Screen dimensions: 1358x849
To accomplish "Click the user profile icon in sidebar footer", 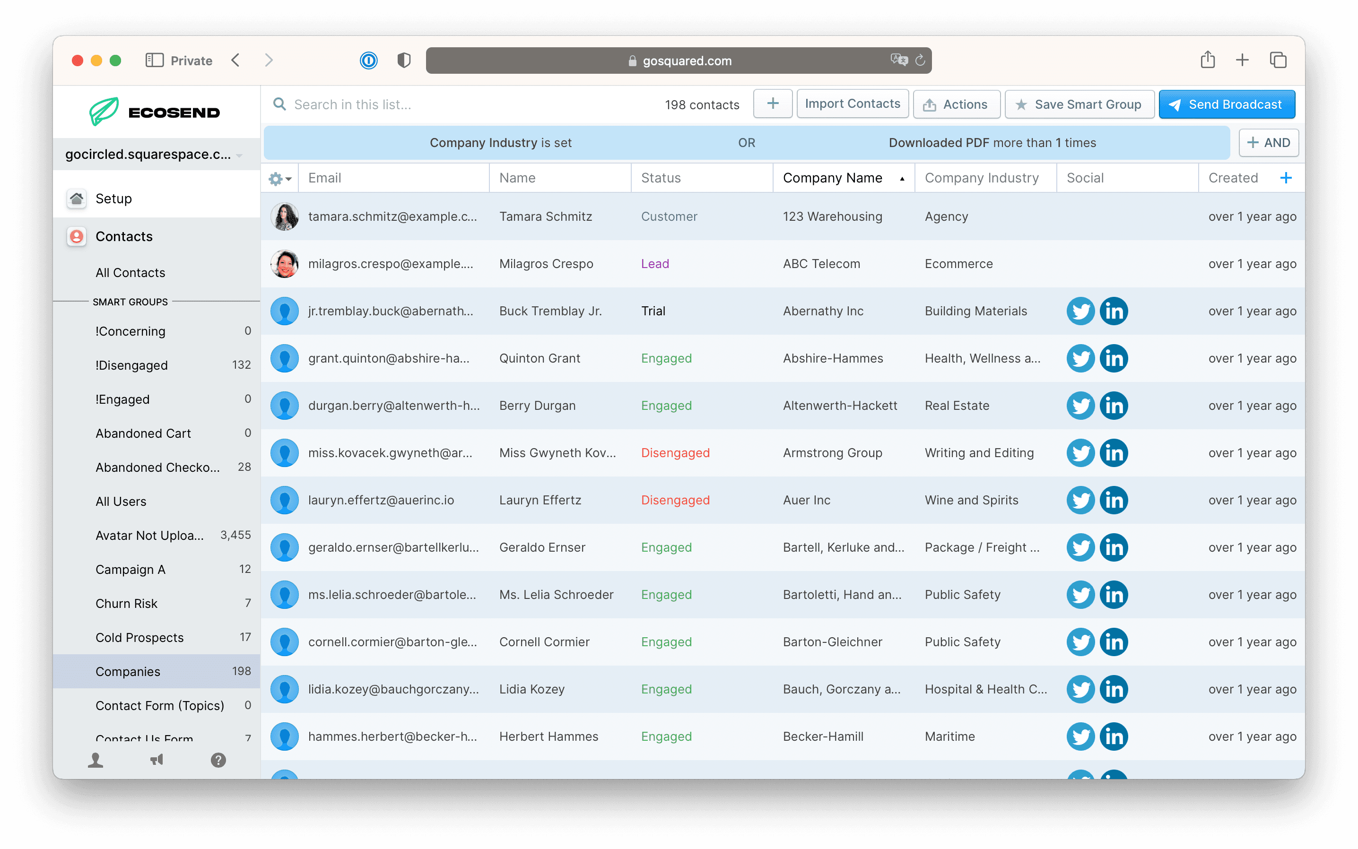I will point(96,760).
